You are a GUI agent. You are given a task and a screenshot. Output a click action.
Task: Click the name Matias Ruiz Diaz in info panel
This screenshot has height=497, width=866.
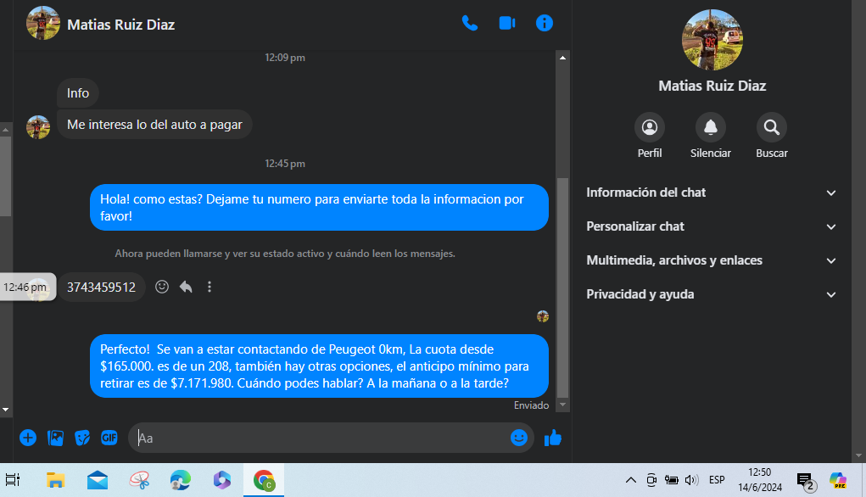pos(712,86)
